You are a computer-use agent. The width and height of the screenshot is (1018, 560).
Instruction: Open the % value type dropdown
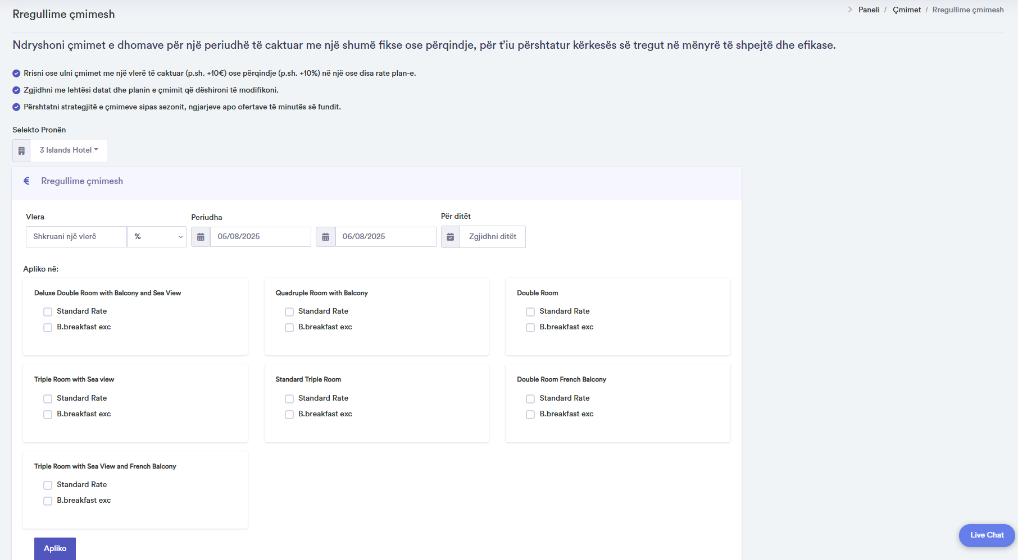click(157, 237)
